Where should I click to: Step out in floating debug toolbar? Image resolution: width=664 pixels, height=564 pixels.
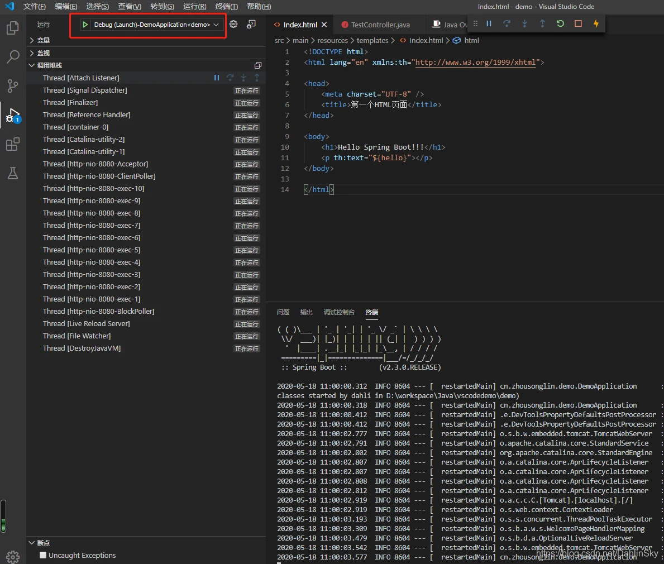[542, 23]
